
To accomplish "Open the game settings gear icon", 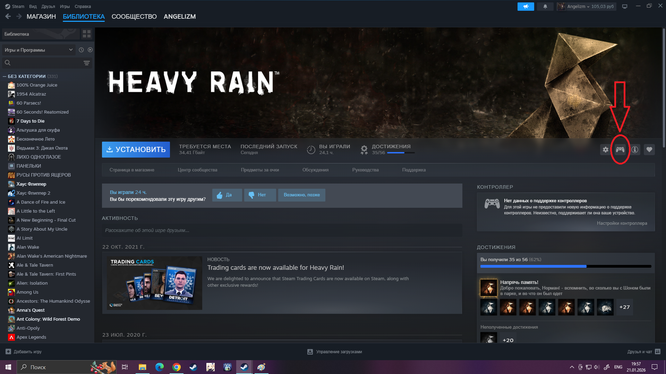I will [x=605, y=150].
